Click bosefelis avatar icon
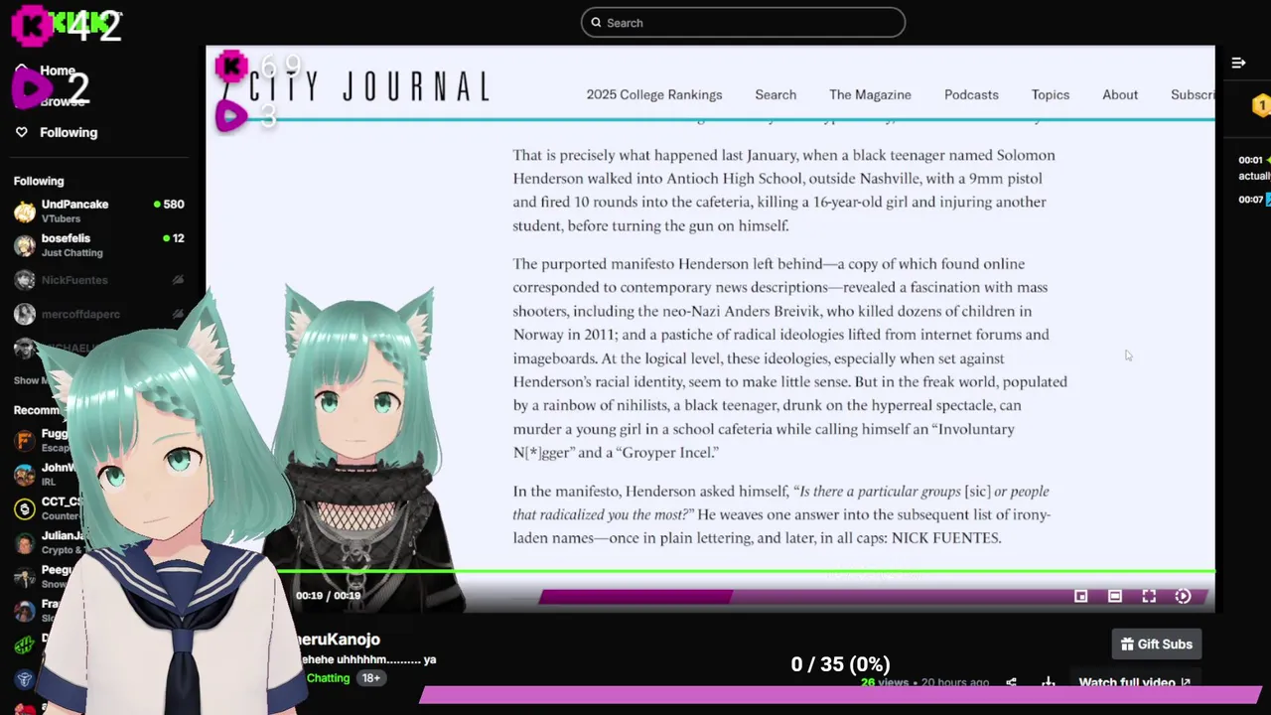The width and height of the screenshot is (1271, 715). (25, 245)
